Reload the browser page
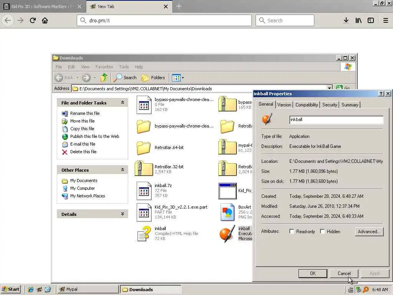Viewport: 393px width, 295px height. pos(33,21)
